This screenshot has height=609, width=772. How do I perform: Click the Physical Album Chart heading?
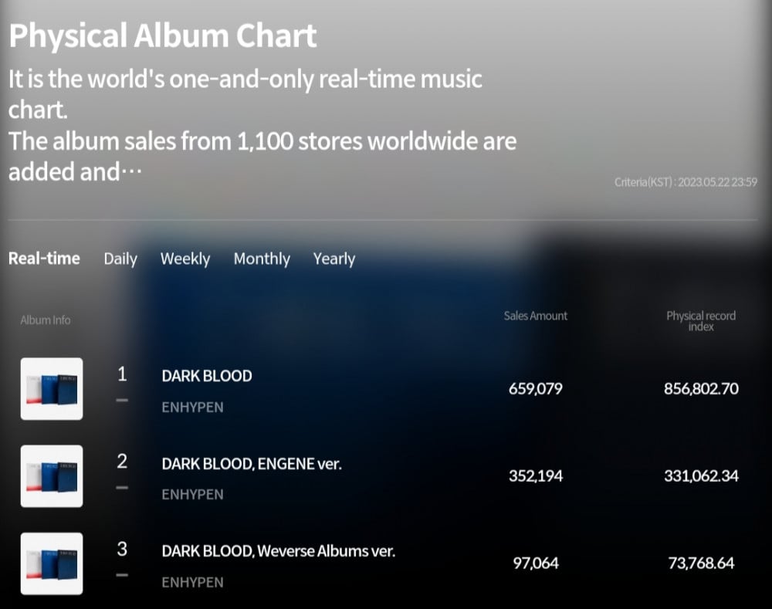click(x=163, y=36)
